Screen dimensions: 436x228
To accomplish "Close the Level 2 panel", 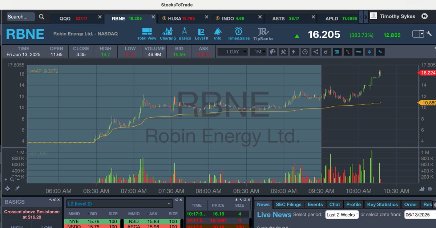I will 181,200.
